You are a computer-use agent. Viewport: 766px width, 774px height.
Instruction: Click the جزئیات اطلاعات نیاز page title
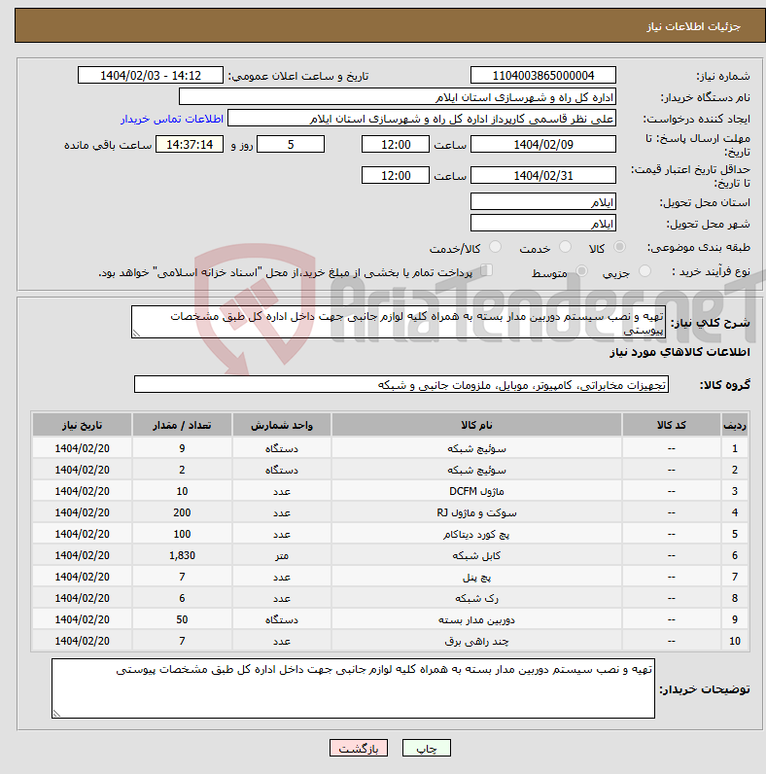pos(693,26)
